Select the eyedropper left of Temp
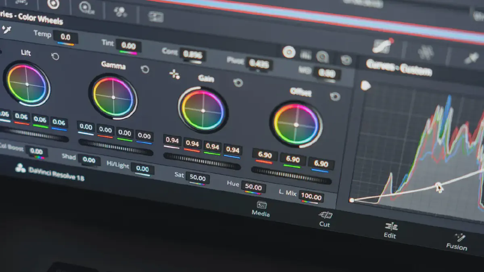The height and width of the screenshot is (272, 484). coord(6,29)
